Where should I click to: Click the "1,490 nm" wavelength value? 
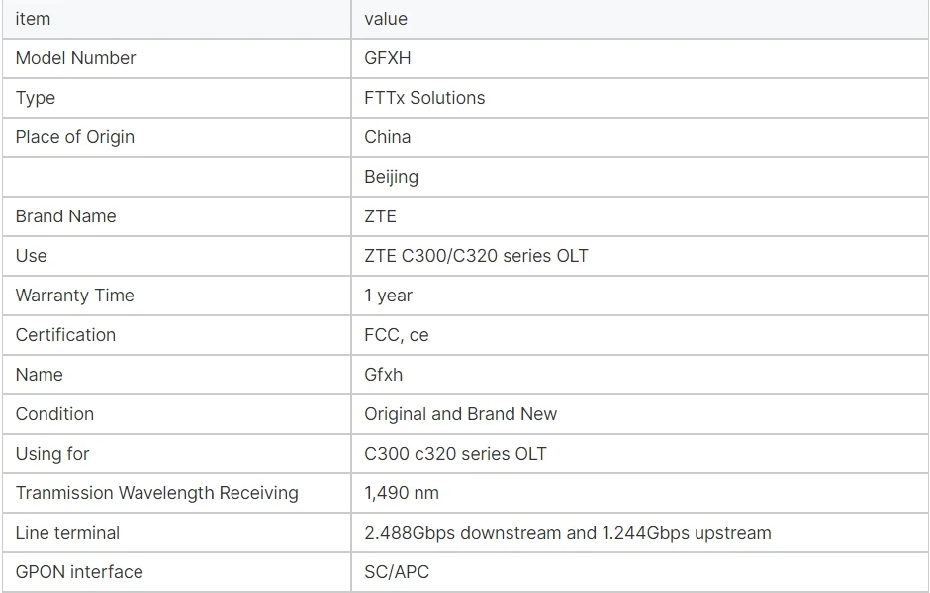coord(402,493)
